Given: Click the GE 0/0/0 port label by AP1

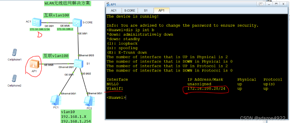Looking at the screenshot, I should (x=49, y=65).
